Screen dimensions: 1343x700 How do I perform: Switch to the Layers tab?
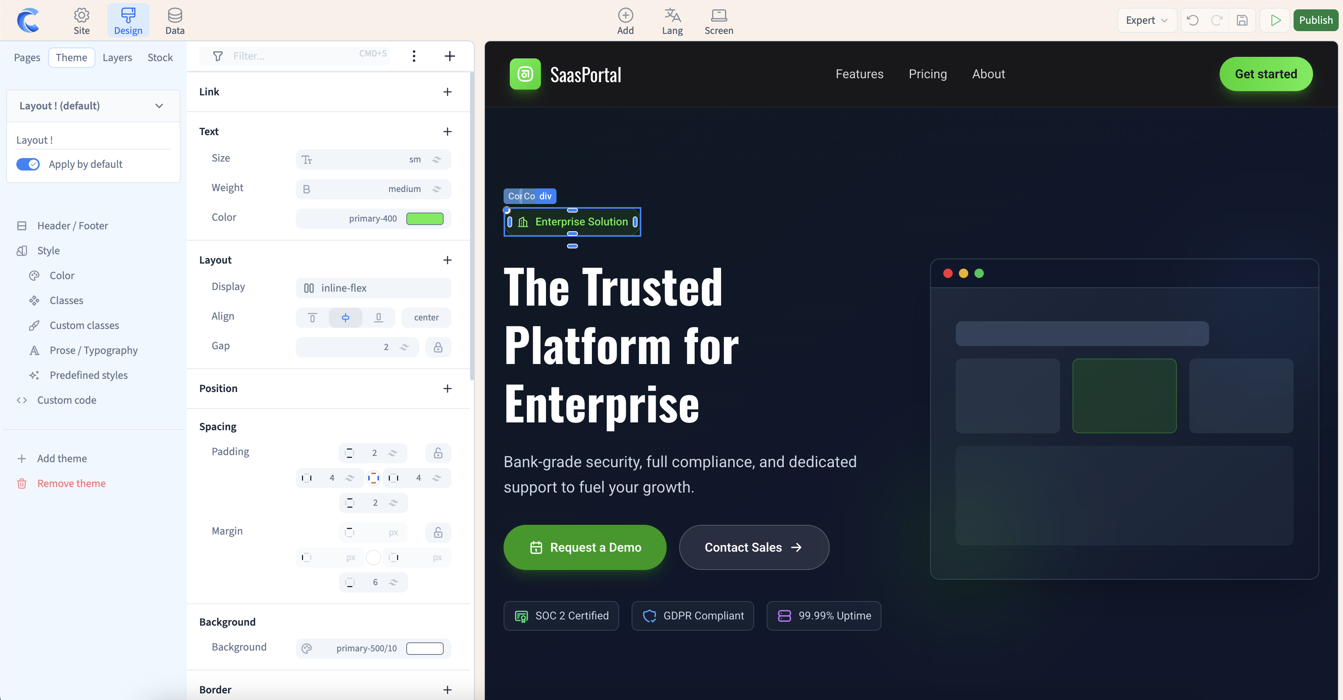117,57
